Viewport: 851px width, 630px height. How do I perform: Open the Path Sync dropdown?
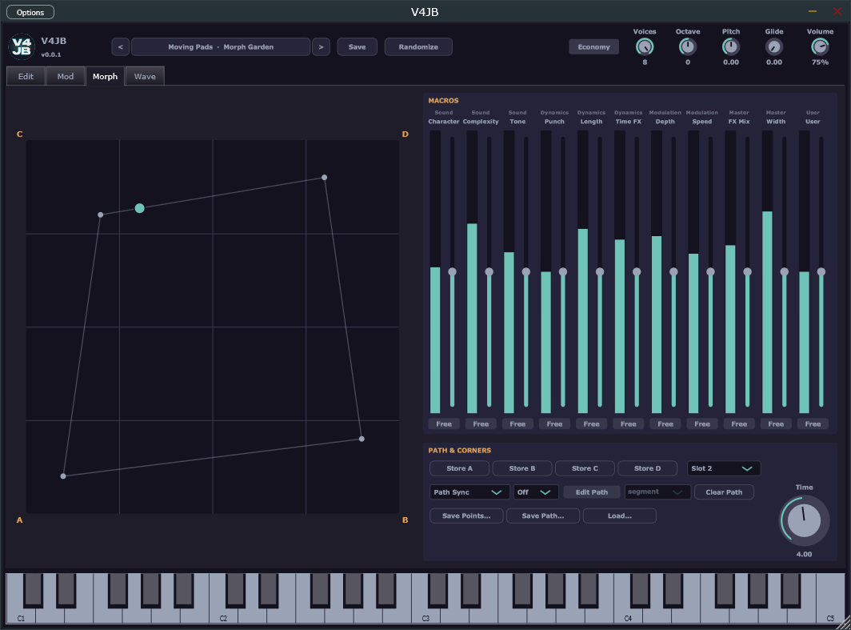[x=469, y=492]
